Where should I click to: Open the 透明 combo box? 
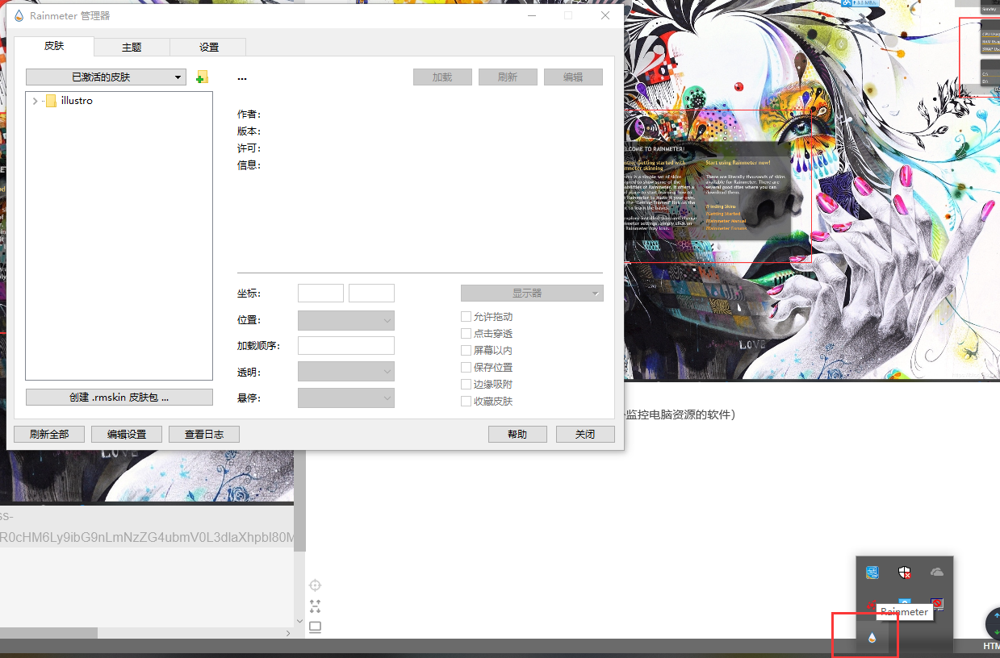(x=346, y=372)
